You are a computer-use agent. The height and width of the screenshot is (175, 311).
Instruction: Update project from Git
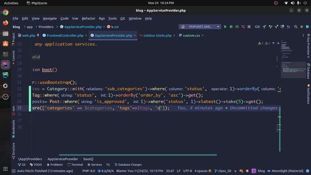point(264,27)
